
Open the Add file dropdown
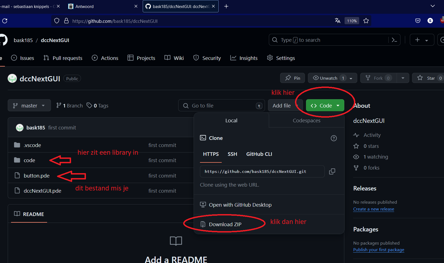coord(285,106)
